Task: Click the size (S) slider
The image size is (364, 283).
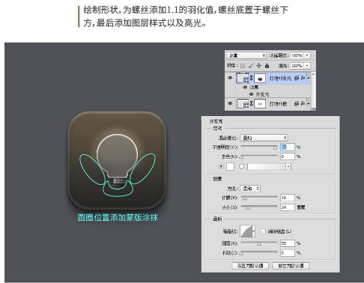Action: click(x=259, y=207)
